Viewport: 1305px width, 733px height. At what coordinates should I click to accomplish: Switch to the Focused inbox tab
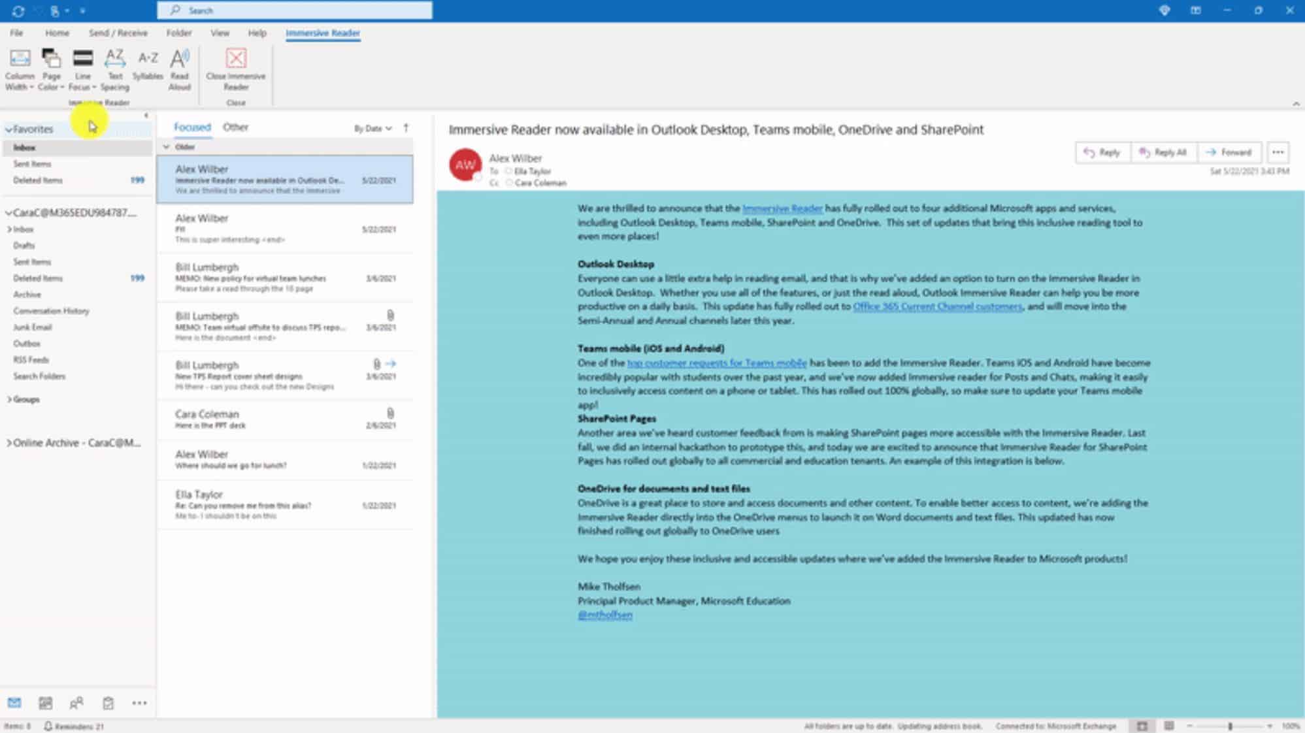(x=192, y=127)
